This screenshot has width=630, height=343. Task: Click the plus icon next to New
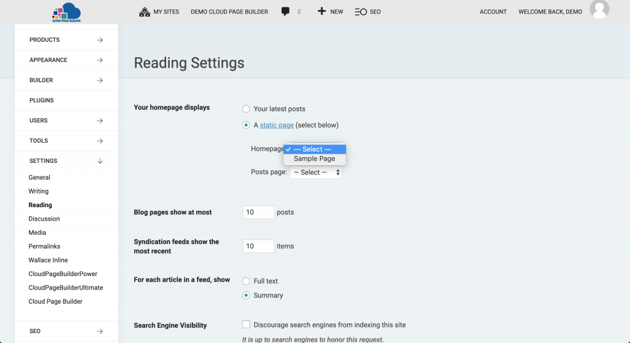click(322, 12)
